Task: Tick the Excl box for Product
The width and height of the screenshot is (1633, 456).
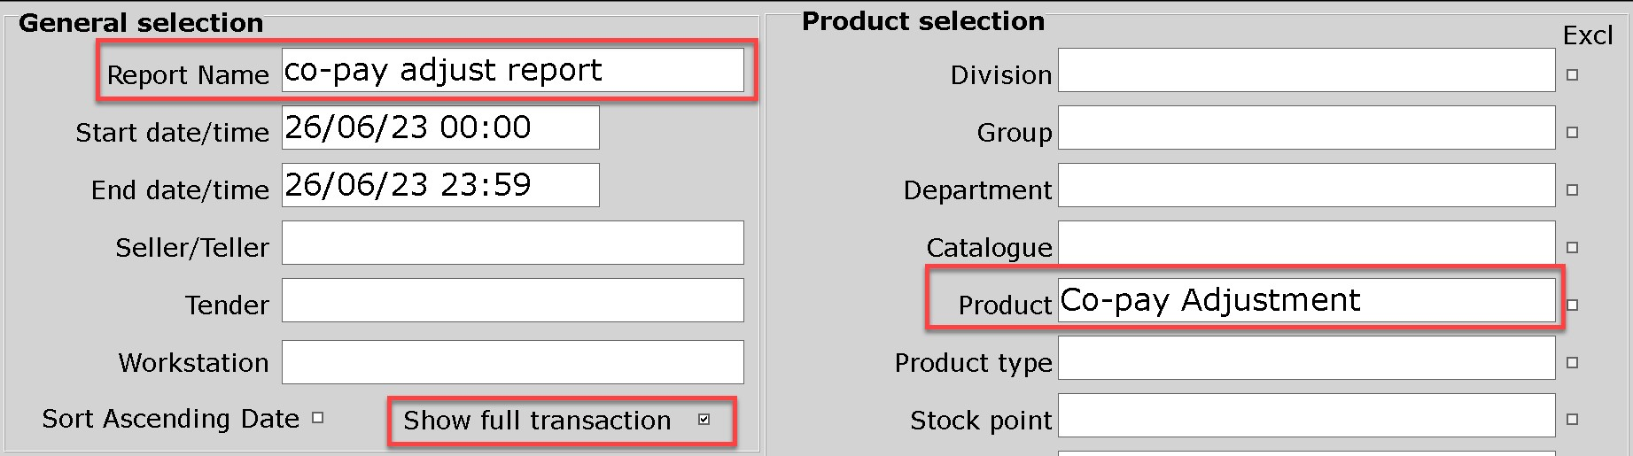Action: pos(1573,305)
